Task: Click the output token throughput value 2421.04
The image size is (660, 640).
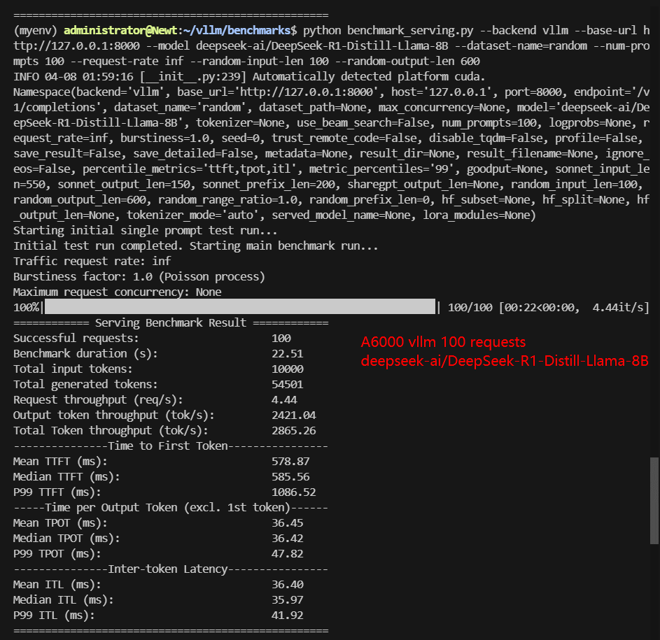Action: coord(293,415)
